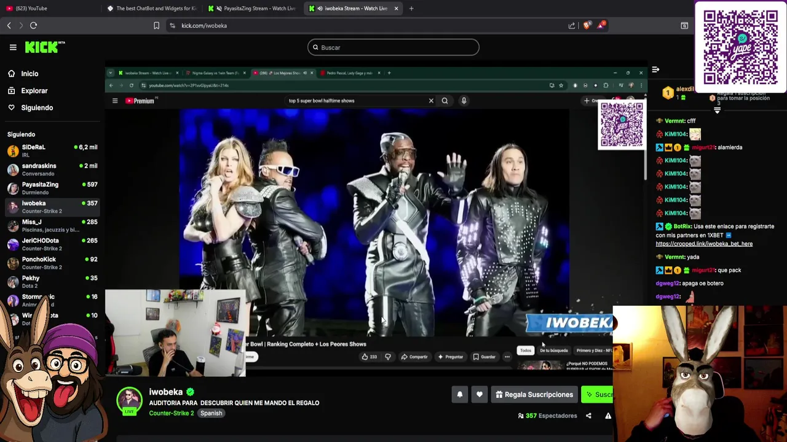Expand the leaderboard with the down chevron
787x442 pixels.
(717, 110)
